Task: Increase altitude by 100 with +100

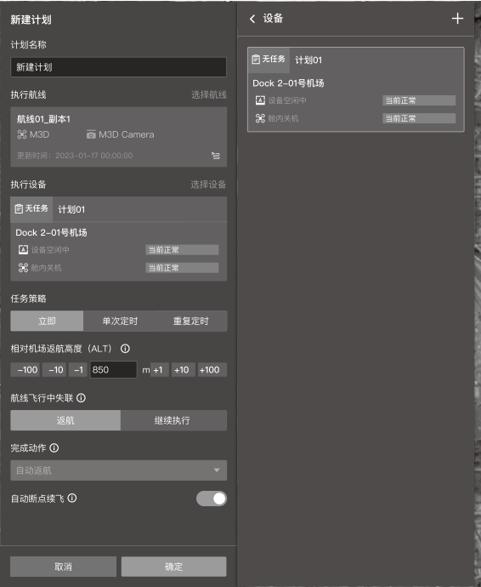Action: 212,370
